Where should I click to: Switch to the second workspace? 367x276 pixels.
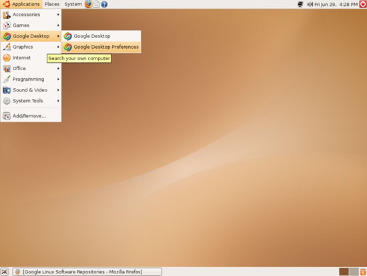point(354,272)
